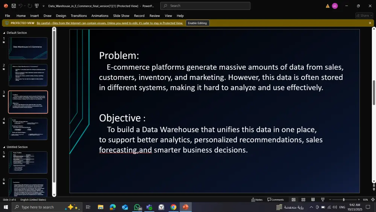Screen dimensions: 376x212
Task: Click the Share button
Action: (x=364, y=15)
